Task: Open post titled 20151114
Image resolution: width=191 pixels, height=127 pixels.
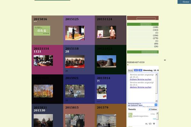Action: tap(41, 49)
